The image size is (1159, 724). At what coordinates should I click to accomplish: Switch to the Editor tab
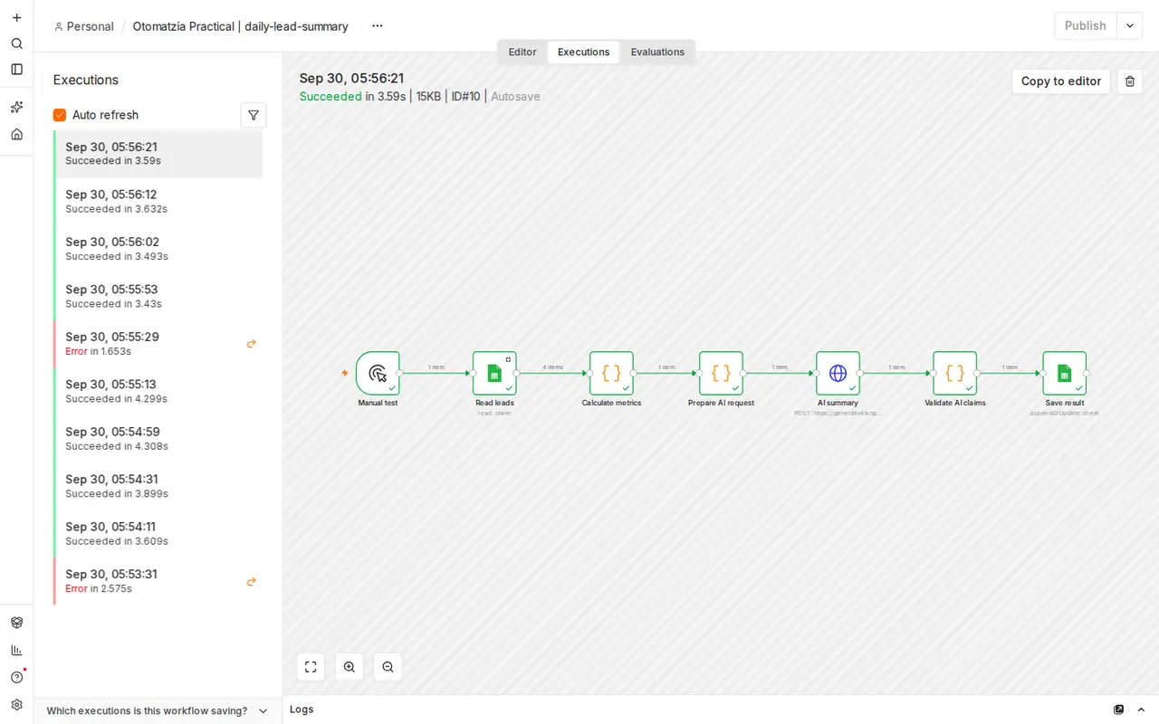[522, 52]
